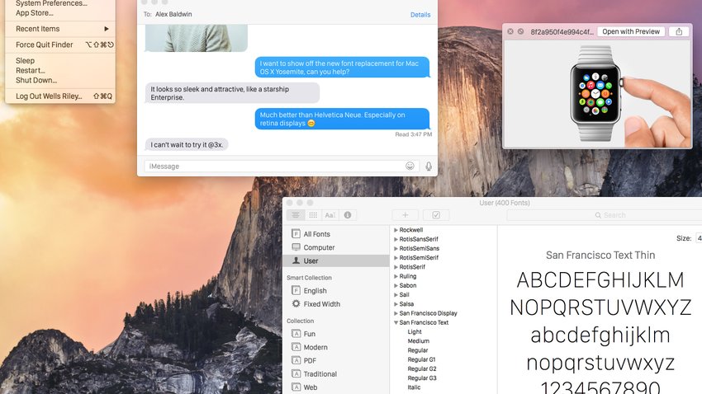
Task: Select the All Fonts library icon
Action: (x=296, y=233)
